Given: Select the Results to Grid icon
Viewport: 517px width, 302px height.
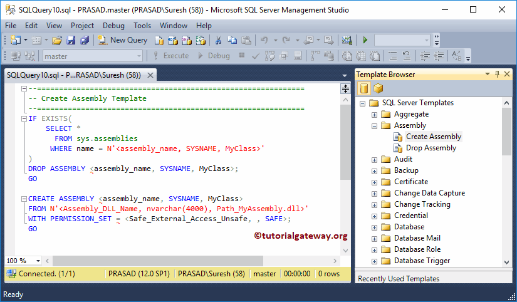Looking at the screenshot, I should 361,56.
